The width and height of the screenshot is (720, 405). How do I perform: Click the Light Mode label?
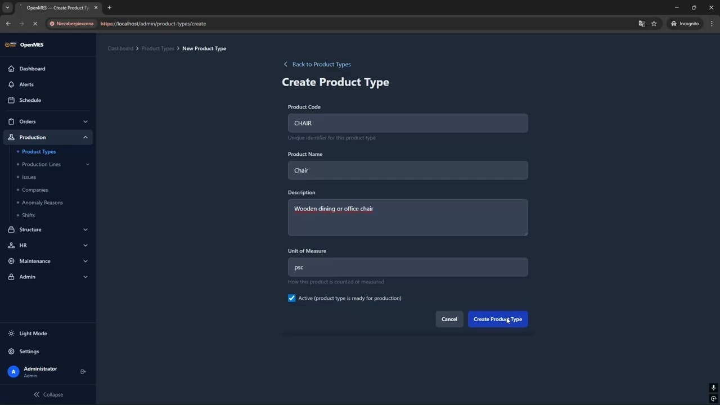coord(33,334)
